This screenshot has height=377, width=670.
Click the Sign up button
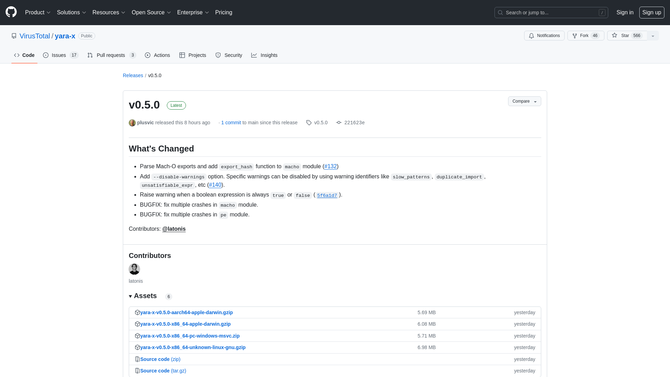(x=651, y=13)
